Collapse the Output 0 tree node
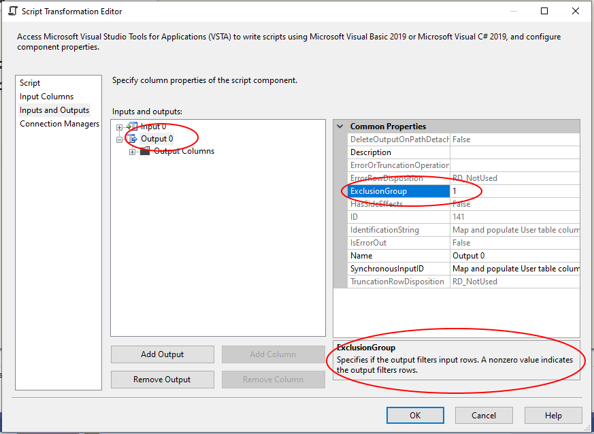The height and width of the screenshot is (434, 594). [119, 139]
